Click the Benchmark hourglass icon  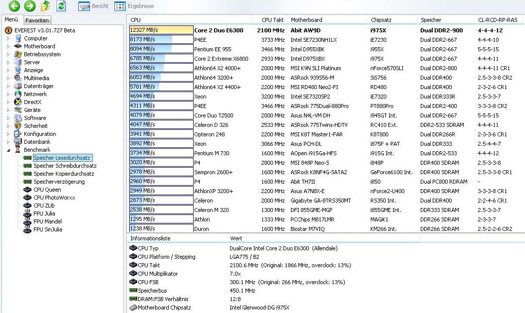click(18, 150)
